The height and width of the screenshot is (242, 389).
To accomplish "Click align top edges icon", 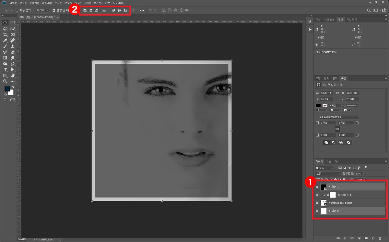I will tap(113, 10).
